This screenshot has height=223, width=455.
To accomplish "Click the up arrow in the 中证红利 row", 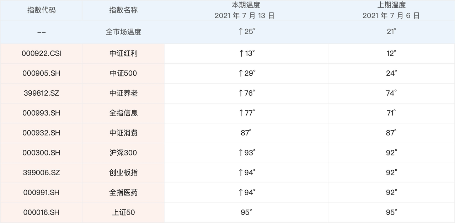I will [x=241, y=53].
